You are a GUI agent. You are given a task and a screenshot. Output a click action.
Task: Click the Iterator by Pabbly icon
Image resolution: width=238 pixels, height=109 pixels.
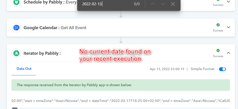(x=16, y=53)
